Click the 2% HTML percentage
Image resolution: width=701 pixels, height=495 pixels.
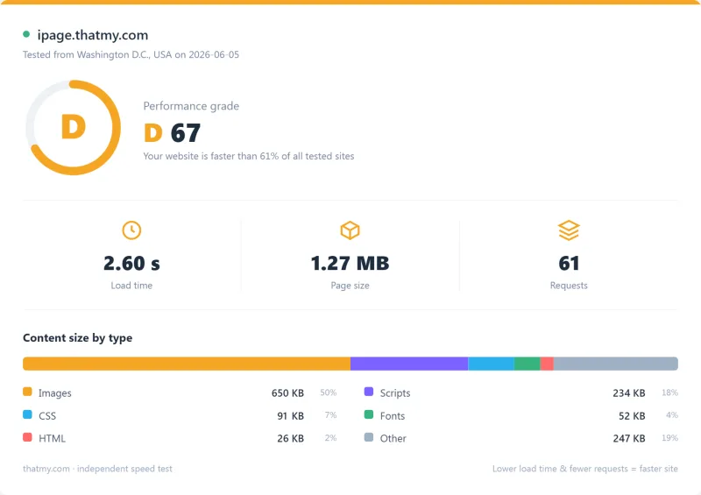pyautogui.click(x=330, y=438)
